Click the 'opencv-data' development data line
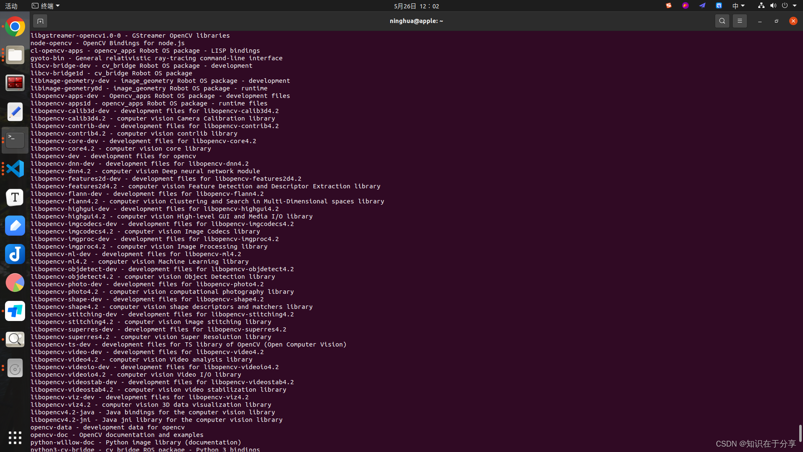Screen dimensions: 803x452 click(x=107, y=427)
